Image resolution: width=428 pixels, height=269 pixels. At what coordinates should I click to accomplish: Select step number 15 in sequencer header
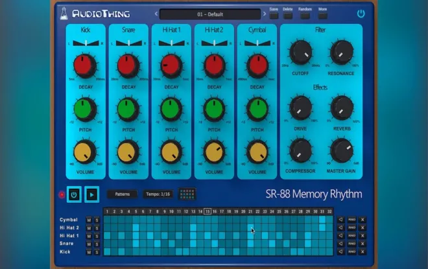point(208,211)
